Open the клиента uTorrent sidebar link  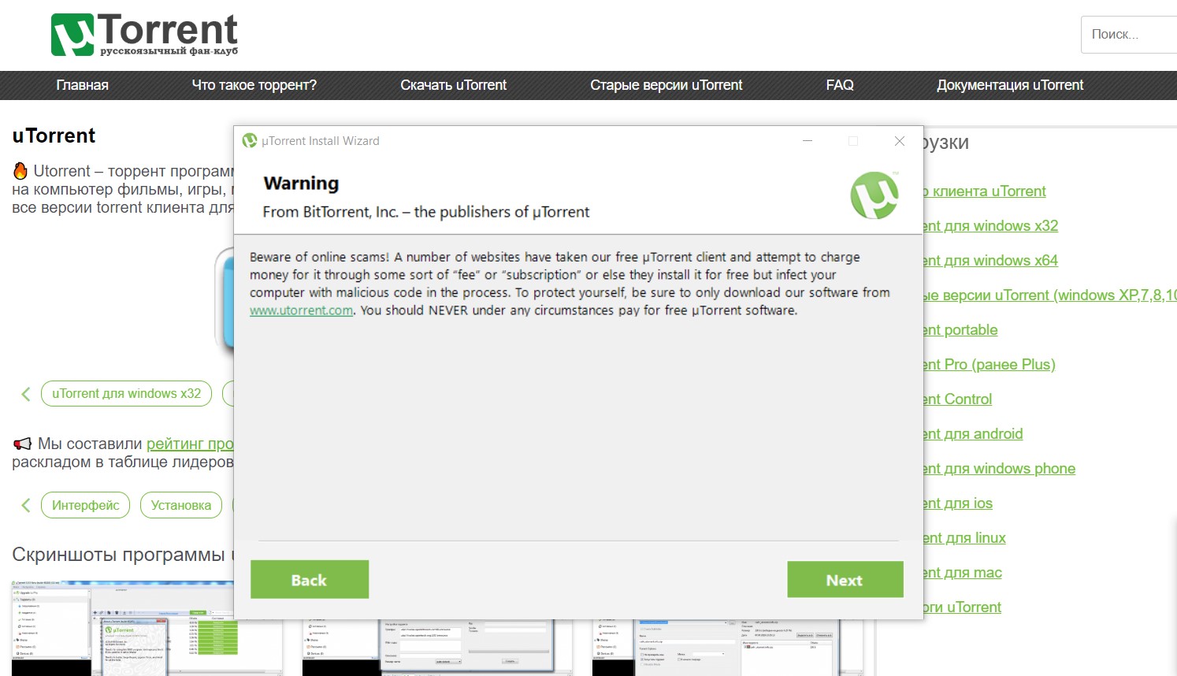(984, 191)
